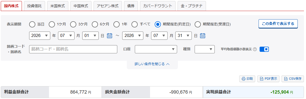Select the 1ケ月 period radio button

coord(52,24)
